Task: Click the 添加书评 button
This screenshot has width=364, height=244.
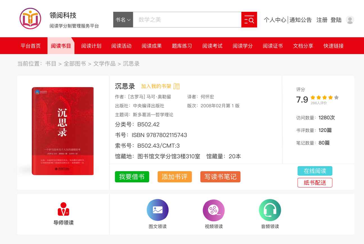Action: 175,177
